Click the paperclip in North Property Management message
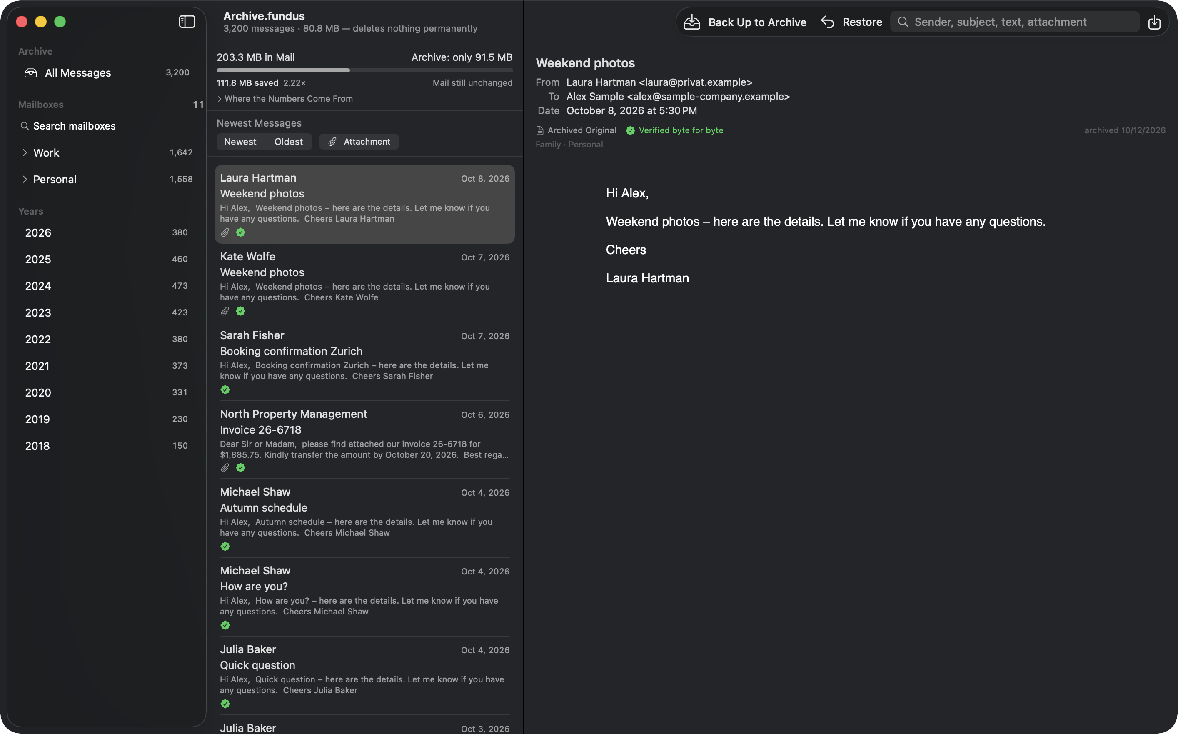Screen dimensions: 1178x734 point(225,468)
